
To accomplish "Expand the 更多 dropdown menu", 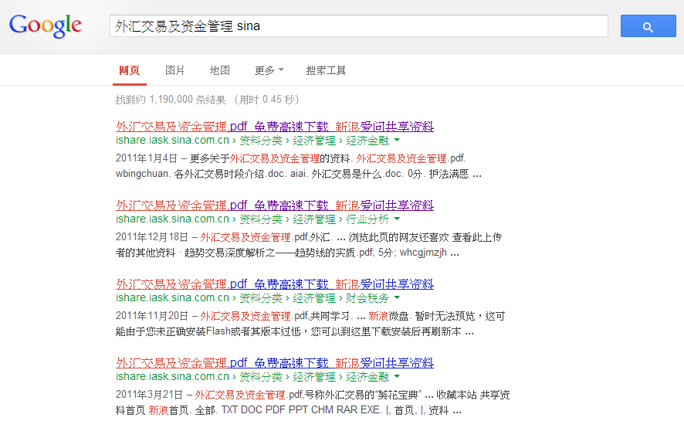I will 269,70.
